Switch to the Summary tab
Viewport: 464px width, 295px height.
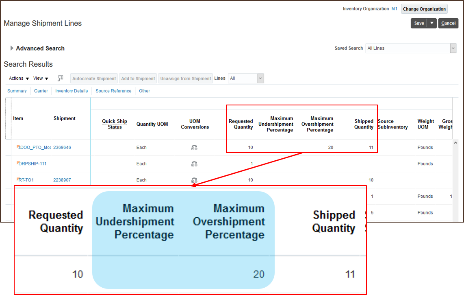pos(17,91)
